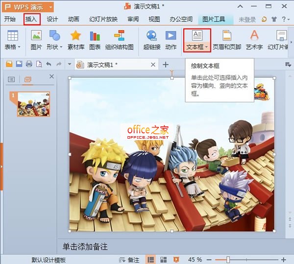Expand the 文本框 dropdown arrow
The image size is (294, 264).
click(x=206, y=47)
